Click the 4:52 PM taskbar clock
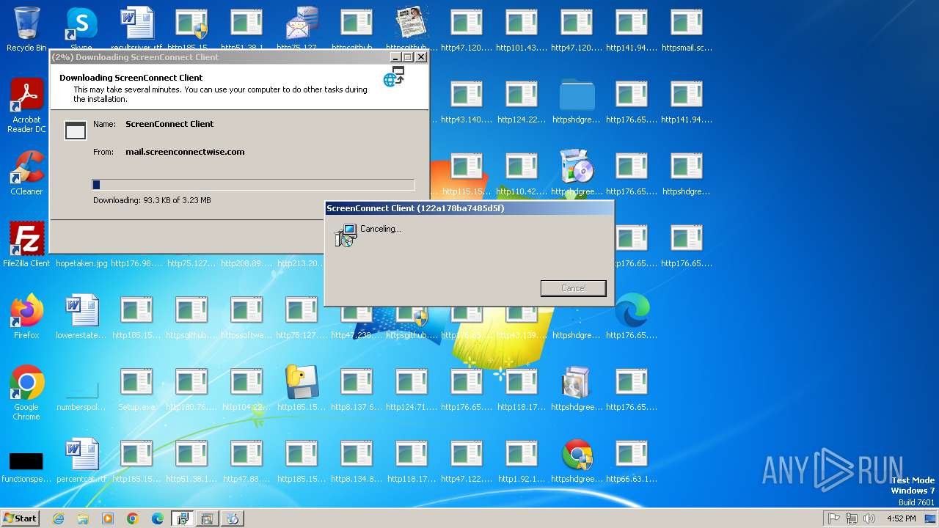Viewport: 939px width, 528px height. coord(902,518)
